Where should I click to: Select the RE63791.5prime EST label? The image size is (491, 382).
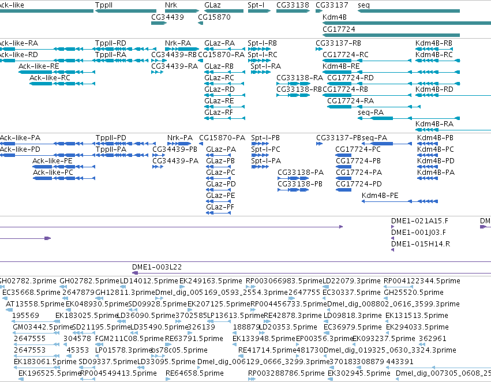pos(194,339)
